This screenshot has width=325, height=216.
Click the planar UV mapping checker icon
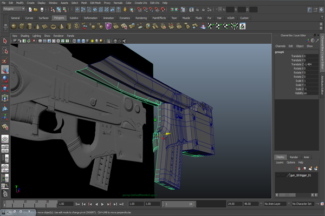pos(211,26)
